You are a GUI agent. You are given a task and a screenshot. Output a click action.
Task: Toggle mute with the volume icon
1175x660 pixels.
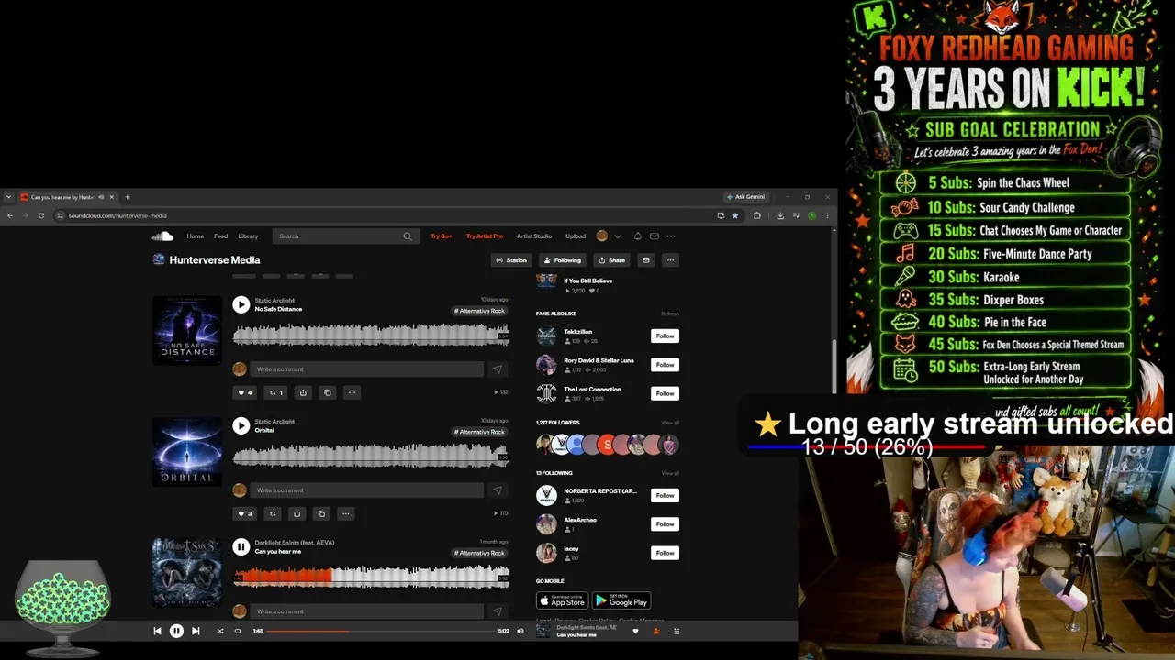coord(520,631)
